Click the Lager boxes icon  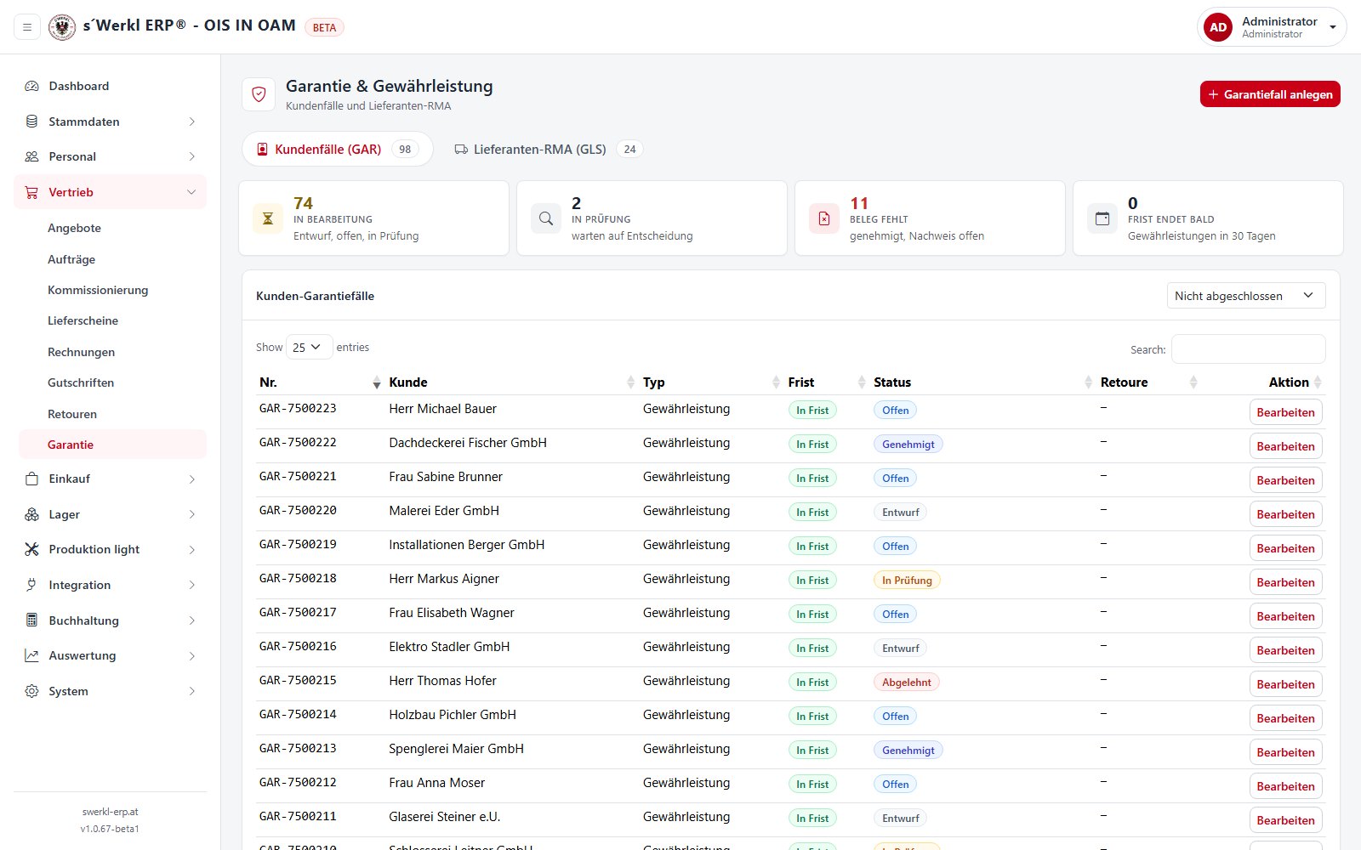pos(31,514)
